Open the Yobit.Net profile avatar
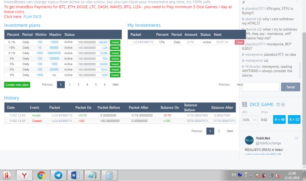The image size is (306, 181). tap(249, 140)
